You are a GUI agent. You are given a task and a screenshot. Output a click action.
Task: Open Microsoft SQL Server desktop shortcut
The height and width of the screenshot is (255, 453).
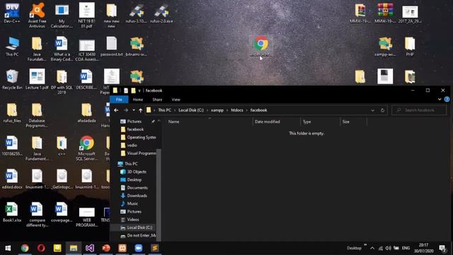click(x=86, y=148)
